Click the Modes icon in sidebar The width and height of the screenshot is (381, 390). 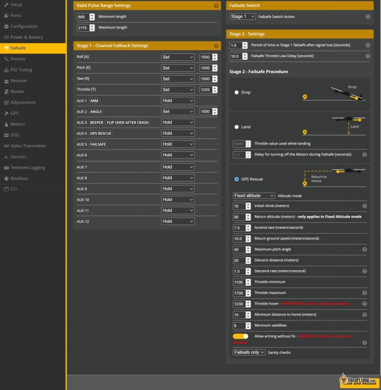point(6,91)
